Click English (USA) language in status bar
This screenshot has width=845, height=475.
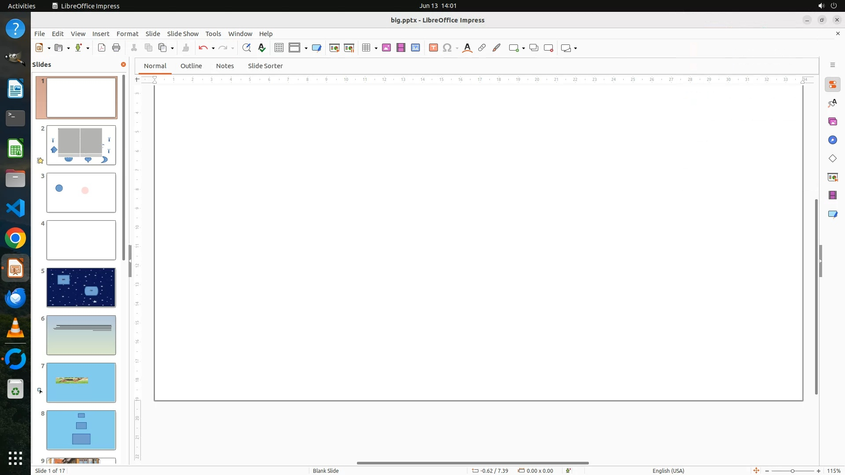coord(668,471)
